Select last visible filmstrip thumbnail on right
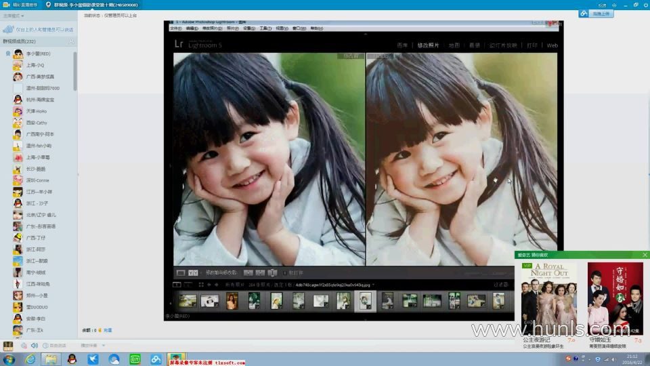 point(498,301)
